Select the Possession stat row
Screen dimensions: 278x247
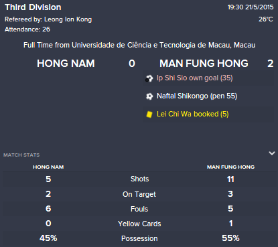click(139, 238)
